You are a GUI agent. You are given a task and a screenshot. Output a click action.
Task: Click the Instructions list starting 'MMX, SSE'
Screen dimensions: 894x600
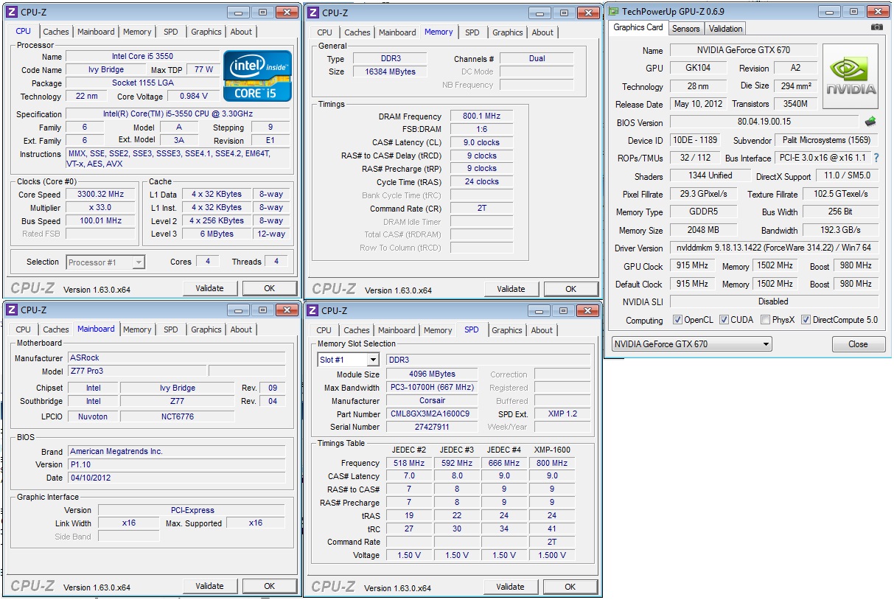coord(178,158)
